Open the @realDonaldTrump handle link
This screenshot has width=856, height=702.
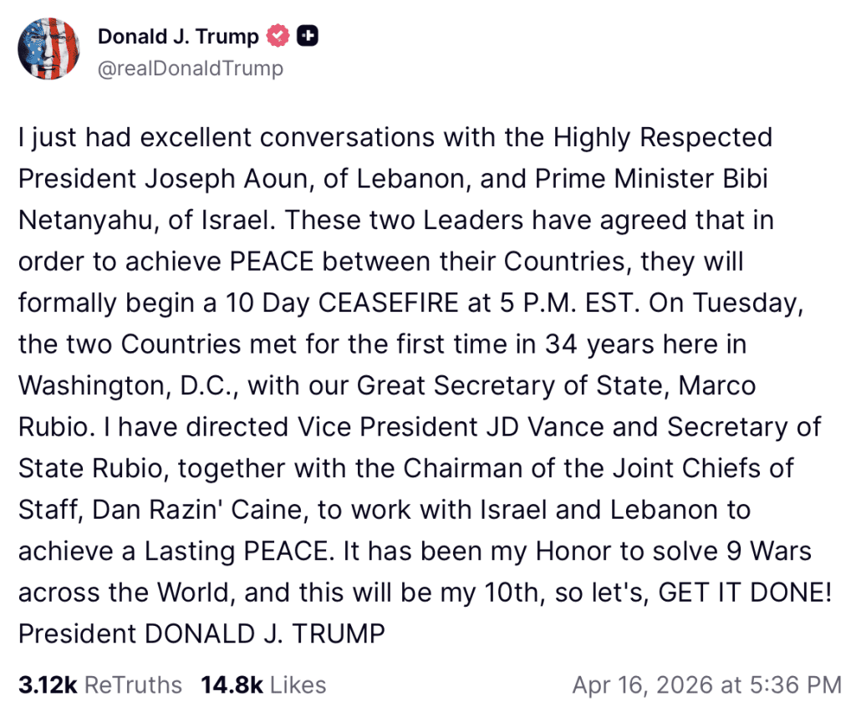pos(191,69)
